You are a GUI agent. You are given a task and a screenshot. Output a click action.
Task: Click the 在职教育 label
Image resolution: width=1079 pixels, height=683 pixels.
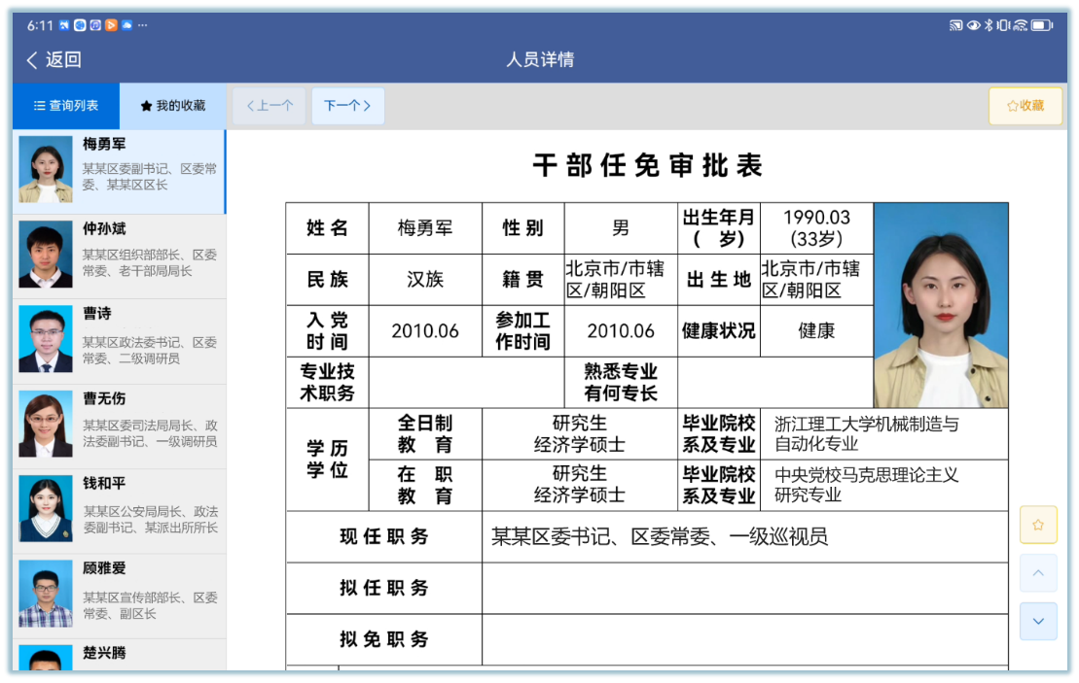click(x=425, y=485)
